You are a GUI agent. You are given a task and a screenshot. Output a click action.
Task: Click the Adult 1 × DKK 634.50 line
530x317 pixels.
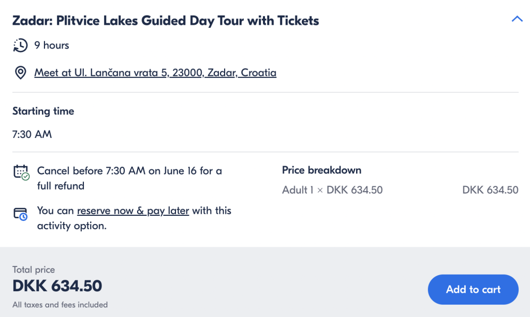tap(332, 190)
